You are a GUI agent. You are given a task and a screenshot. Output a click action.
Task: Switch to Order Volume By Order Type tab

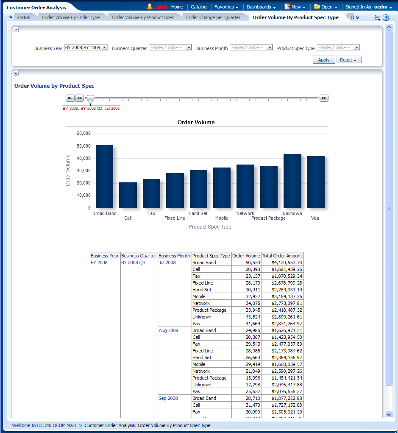71,17
